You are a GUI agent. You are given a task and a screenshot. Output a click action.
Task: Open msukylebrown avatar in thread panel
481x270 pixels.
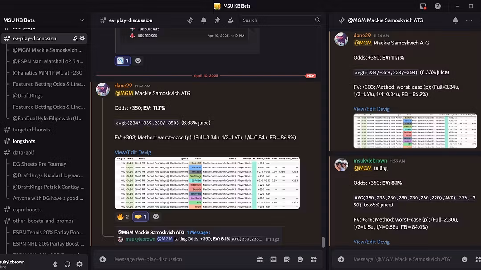(342, 164)
